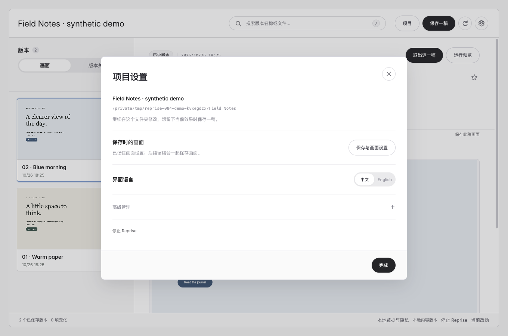Open settings via the gear icon

pos(481,23)
